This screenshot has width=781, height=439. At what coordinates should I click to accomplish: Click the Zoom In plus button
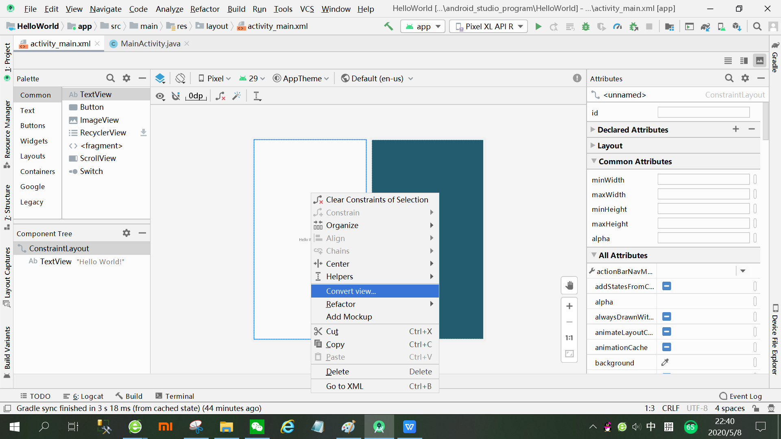[569, 306]
